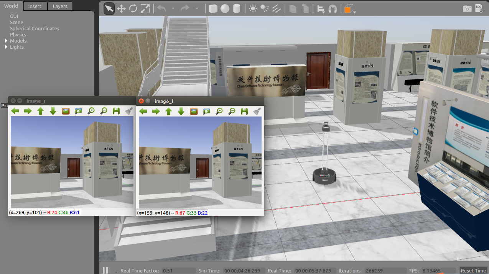Click left arrow in image_r toolbar

pyautogui.click(x=15, y=111)
